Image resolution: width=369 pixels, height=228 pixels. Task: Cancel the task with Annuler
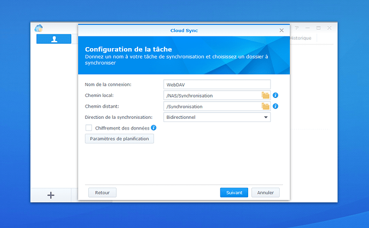265,193
